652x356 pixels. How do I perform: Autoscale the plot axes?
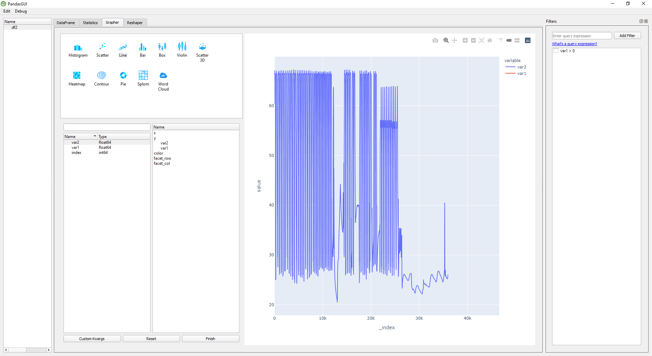(x=482, y=40)
